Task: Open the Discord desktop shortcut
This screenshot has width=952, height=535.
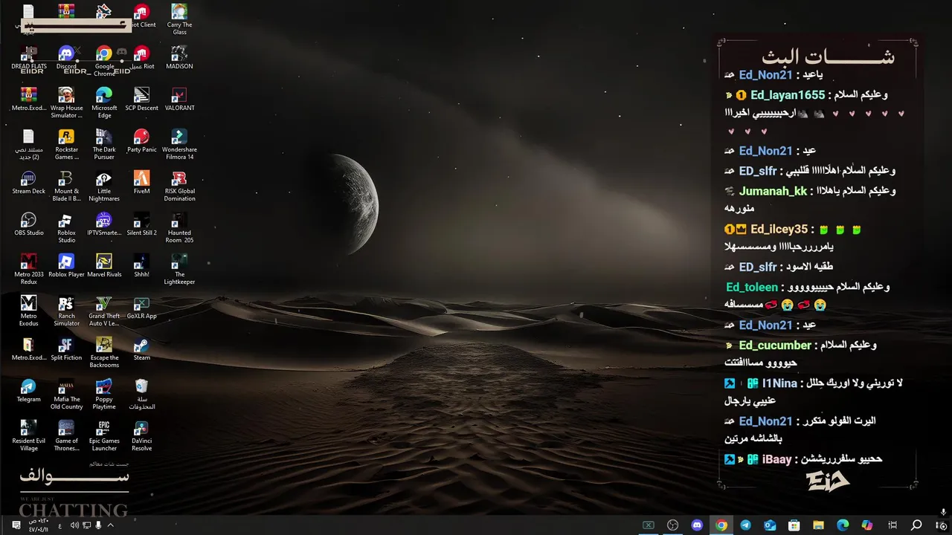Action: 66,58
